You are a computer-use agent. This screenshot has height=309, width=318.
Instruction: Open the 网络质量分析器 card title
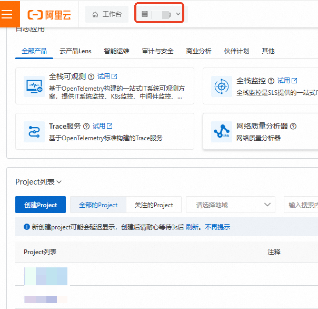[x=262, y=126]
